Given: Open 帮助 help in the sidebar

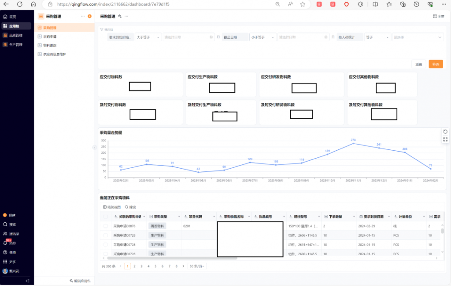Looking at the screenshot, I should click(10, 253).
